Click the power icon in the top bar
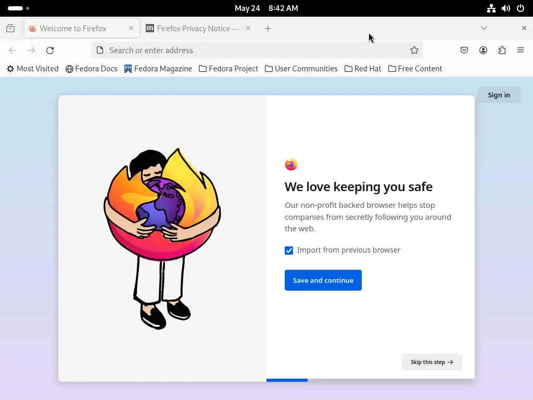Image resolution: width=533 pixels, height=400 pixels. coord(521,8)
